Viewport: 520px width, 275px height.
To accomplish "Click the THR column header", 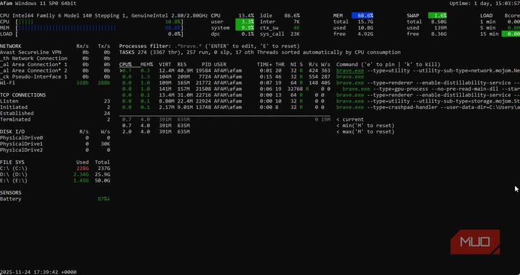I will [x=280, y=65].
